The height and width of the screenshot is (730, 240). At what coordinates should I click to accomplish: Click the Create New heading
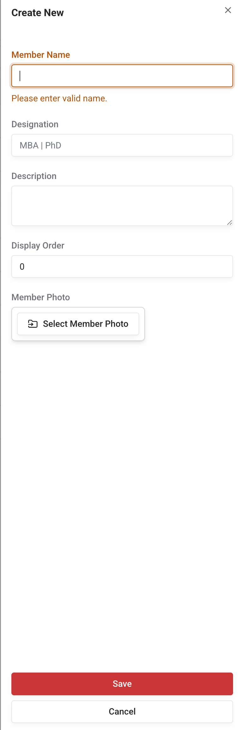37,13
